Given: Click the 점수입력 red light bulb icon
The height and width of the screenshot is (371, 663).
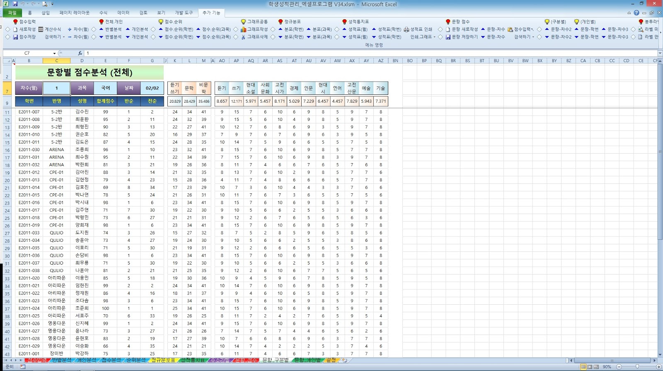Looking at the screenshot, I should pos(15,22).
